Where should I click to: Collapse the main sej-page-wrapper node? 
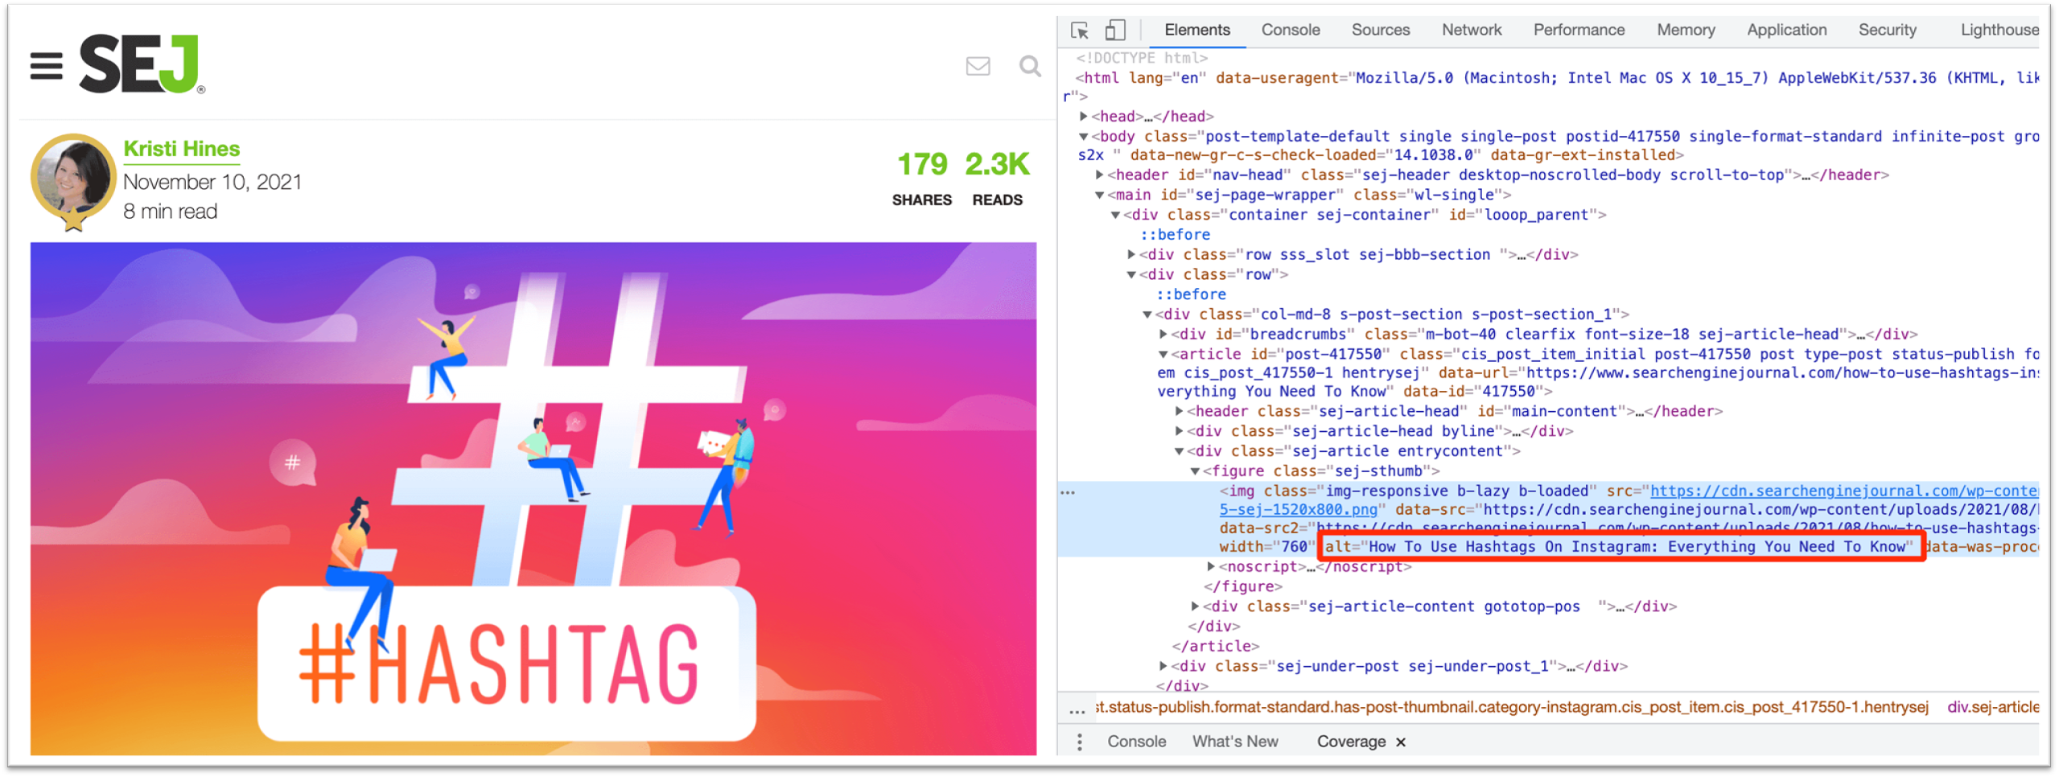[1099, 195]
